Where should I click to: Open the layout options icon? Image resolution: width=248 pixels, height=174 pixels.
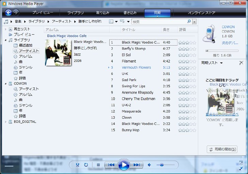tap(111, 21)
